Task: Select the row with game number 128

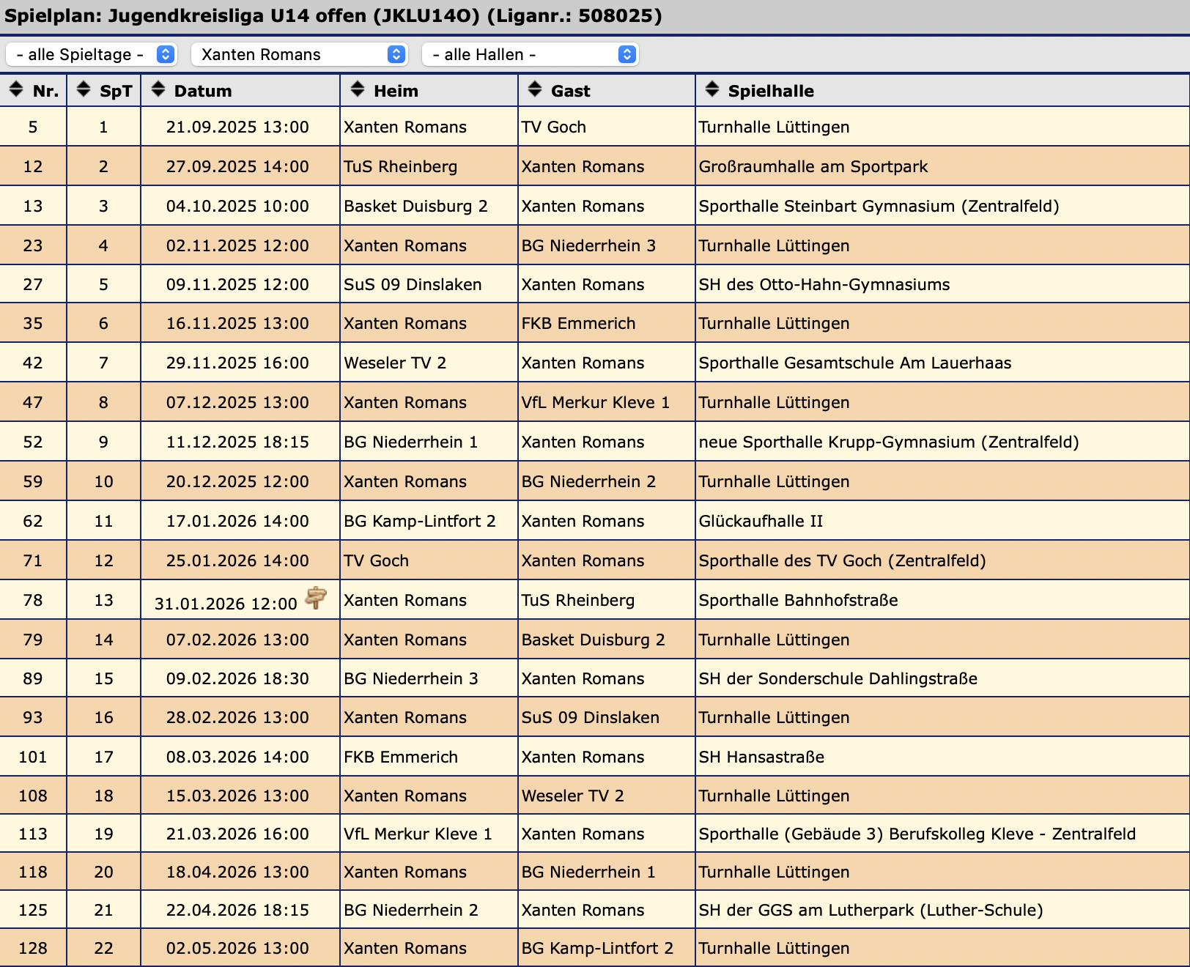Action: click(33, 948)
